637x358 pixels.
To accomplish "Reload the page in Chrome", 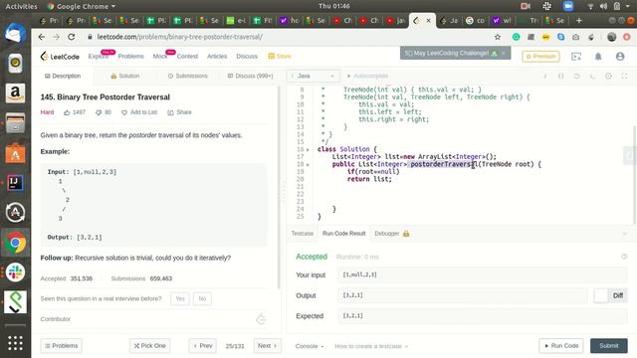I will [x=71, y=37].
